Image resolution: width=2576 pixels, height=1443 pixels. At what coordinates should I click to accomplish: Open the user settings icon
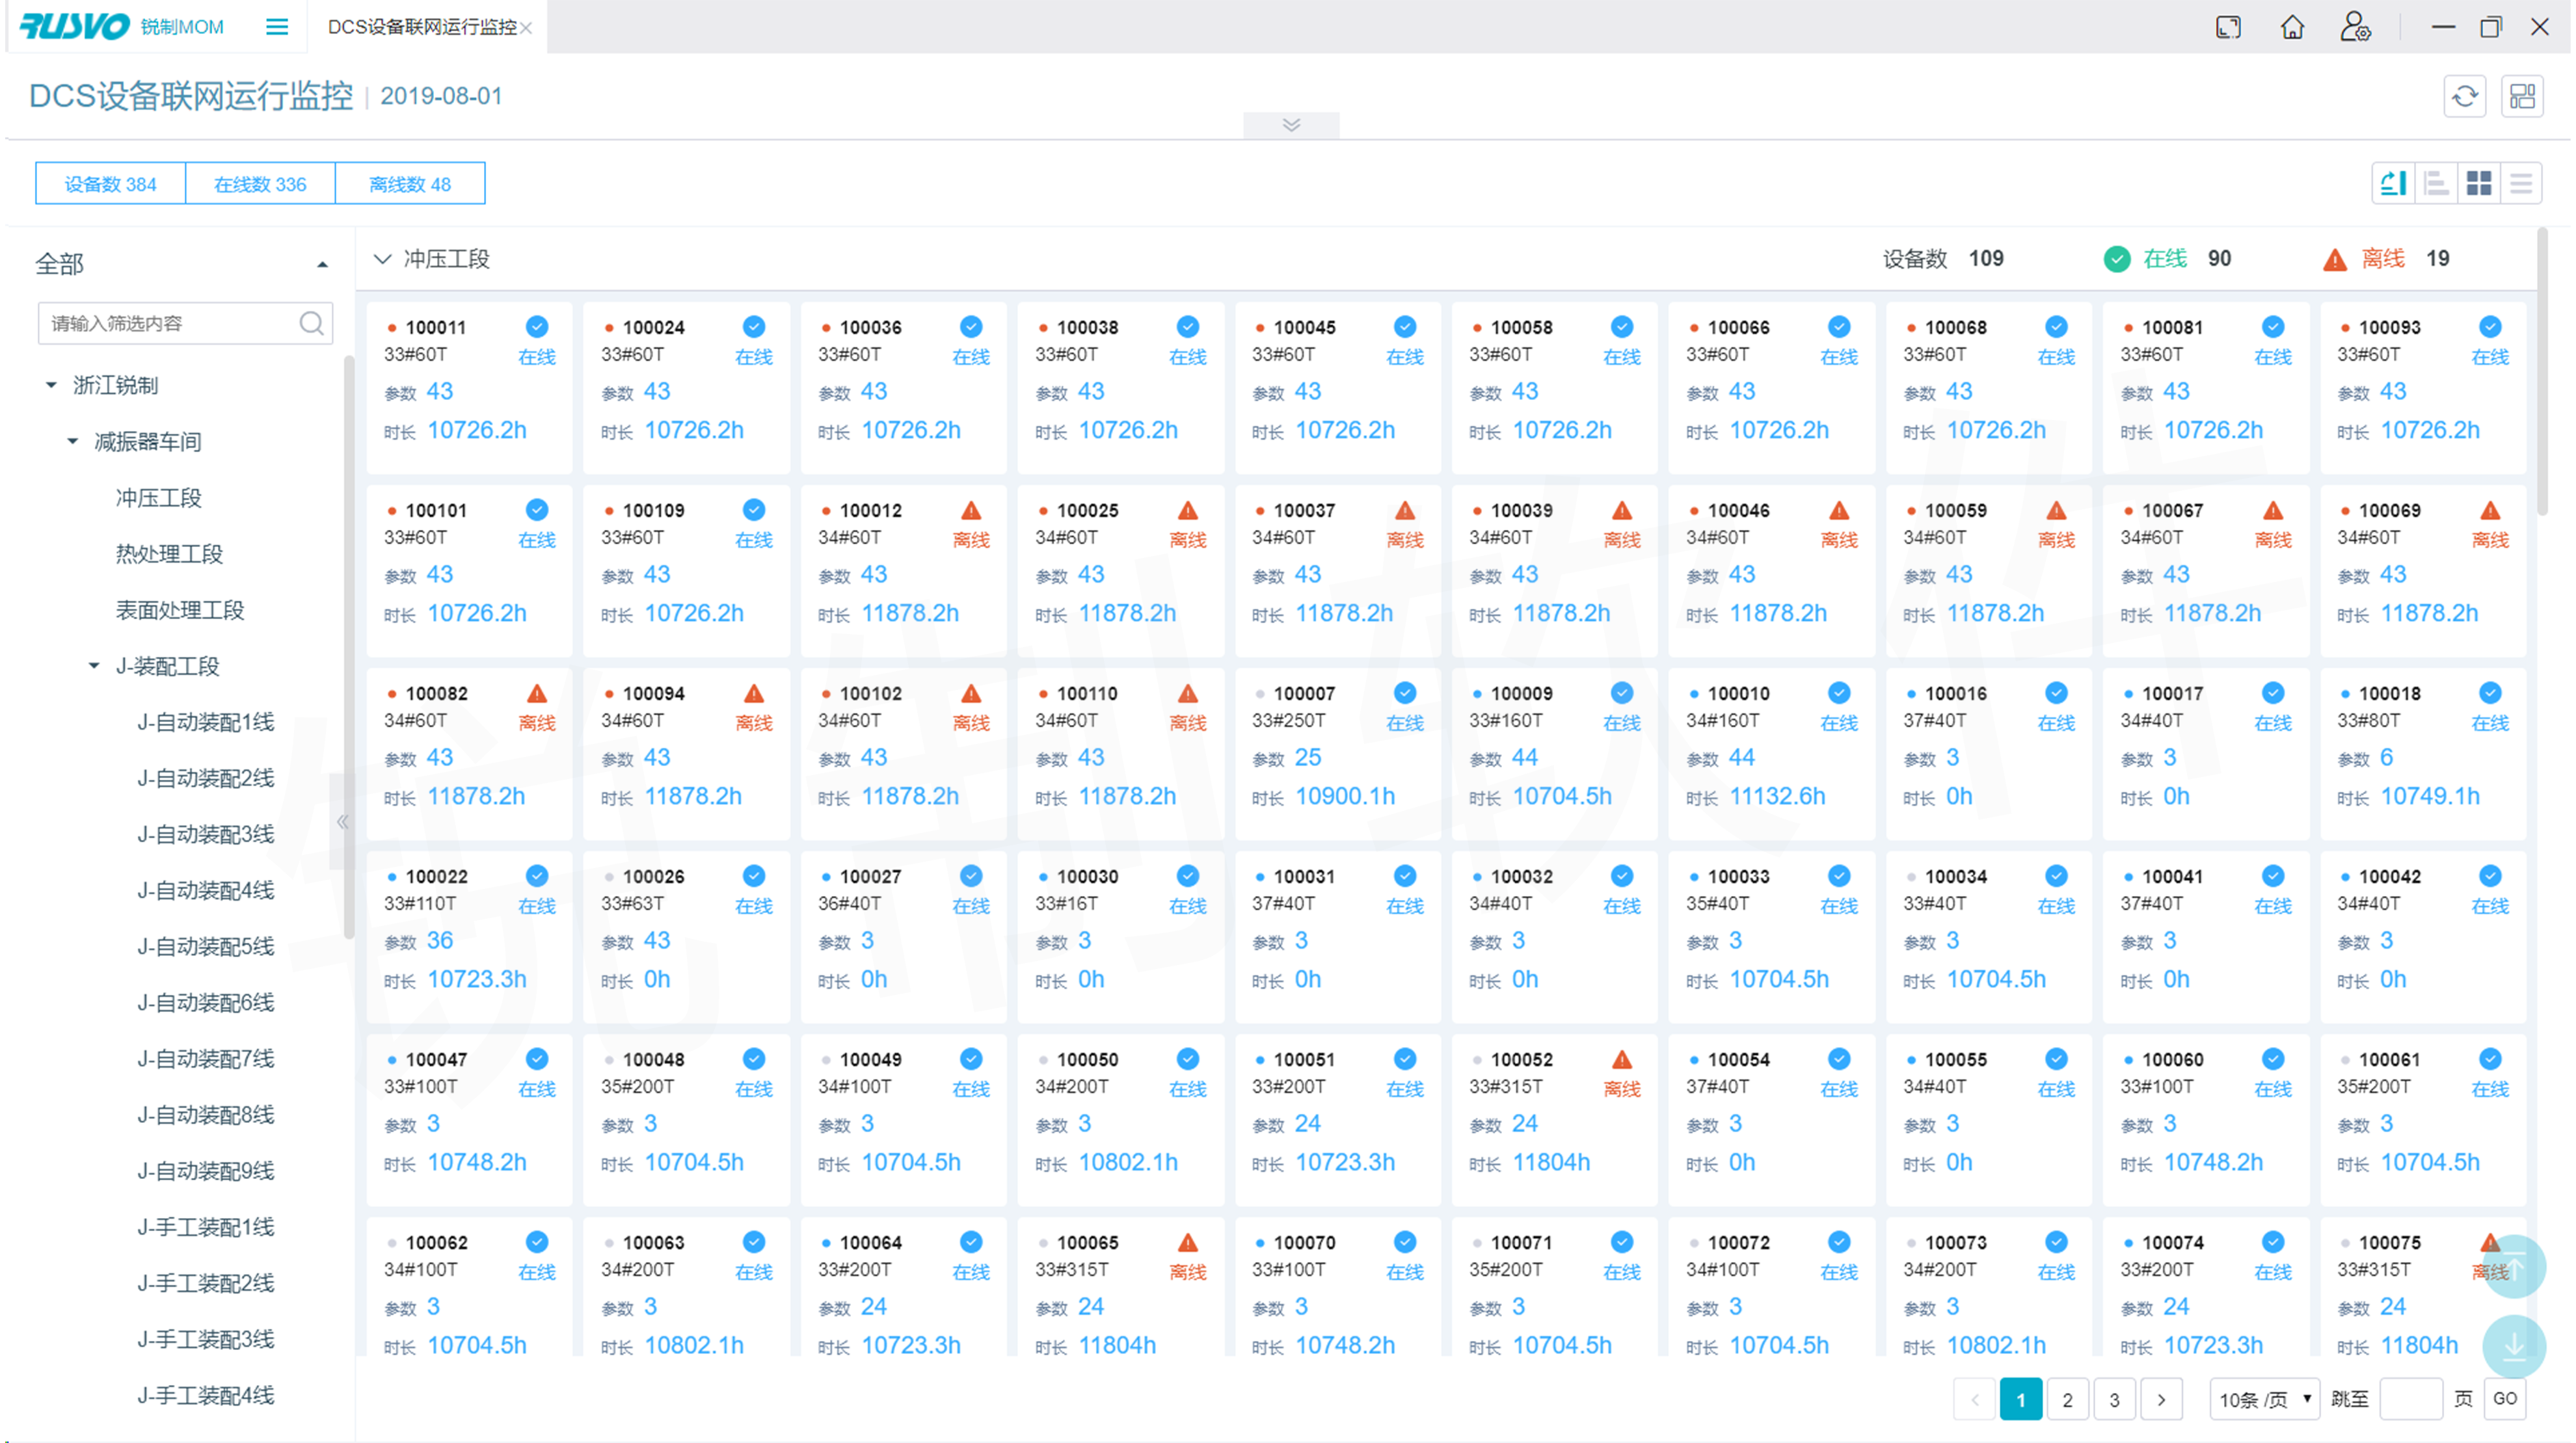tap(2355, 27)
